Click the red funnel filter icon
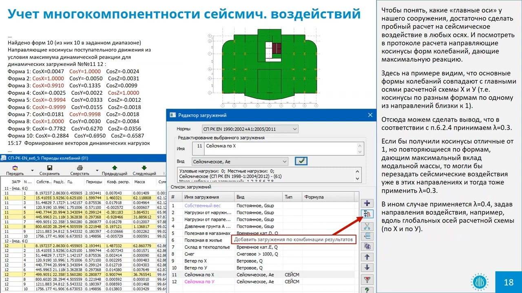This screenshot has width=522, height=293. (367, 280)
